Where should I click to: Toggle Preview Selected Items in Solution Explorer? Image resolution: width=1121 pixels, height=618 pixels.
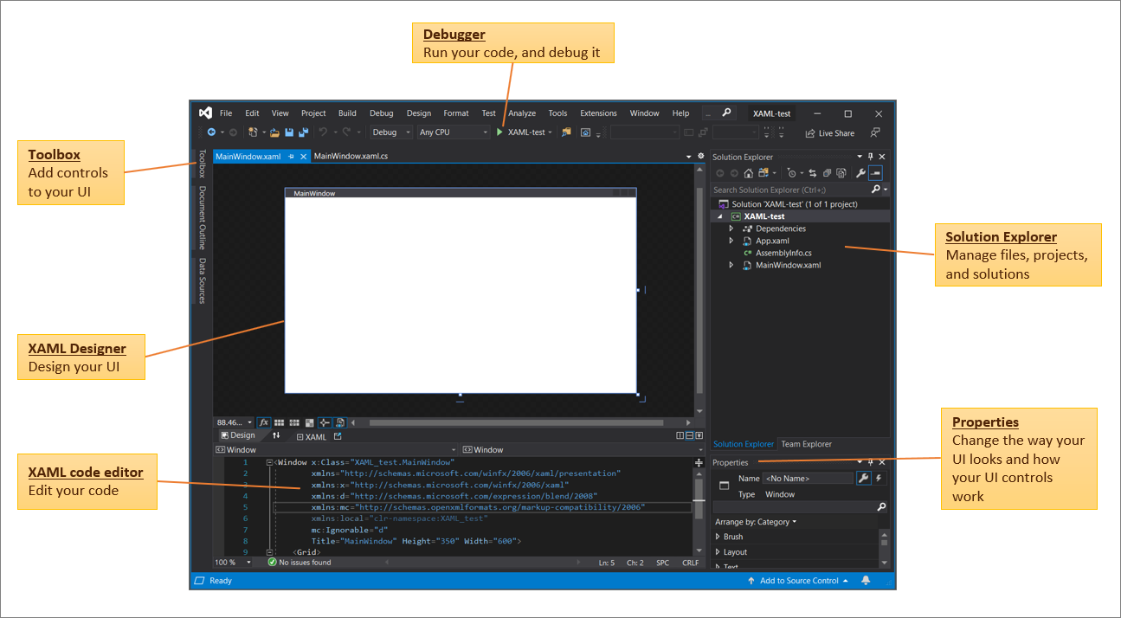875,173
